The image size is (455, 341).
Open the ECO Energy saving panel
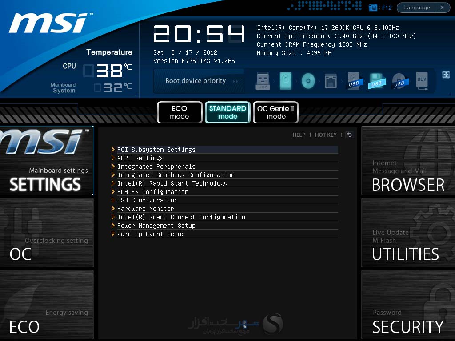coord(47,304)
